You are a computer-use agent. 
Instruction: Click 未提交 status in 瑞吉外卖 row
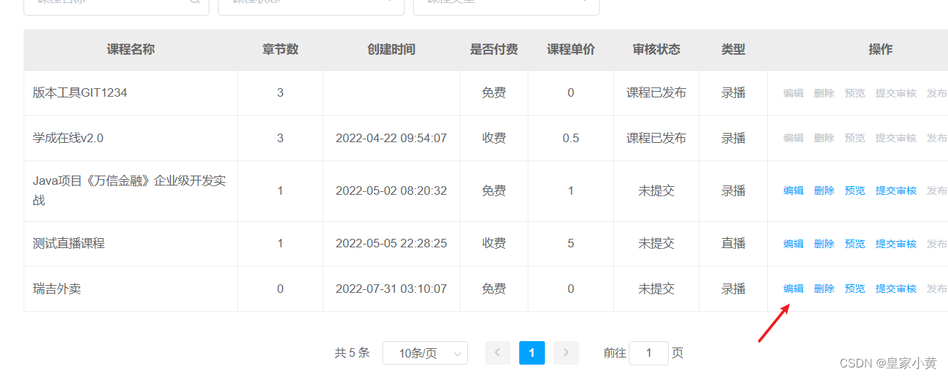pos(656,289)
